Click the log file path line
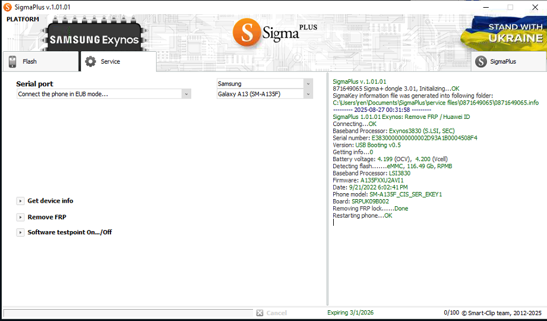Viewport: 547px width, 321px height. click(436, 103)
